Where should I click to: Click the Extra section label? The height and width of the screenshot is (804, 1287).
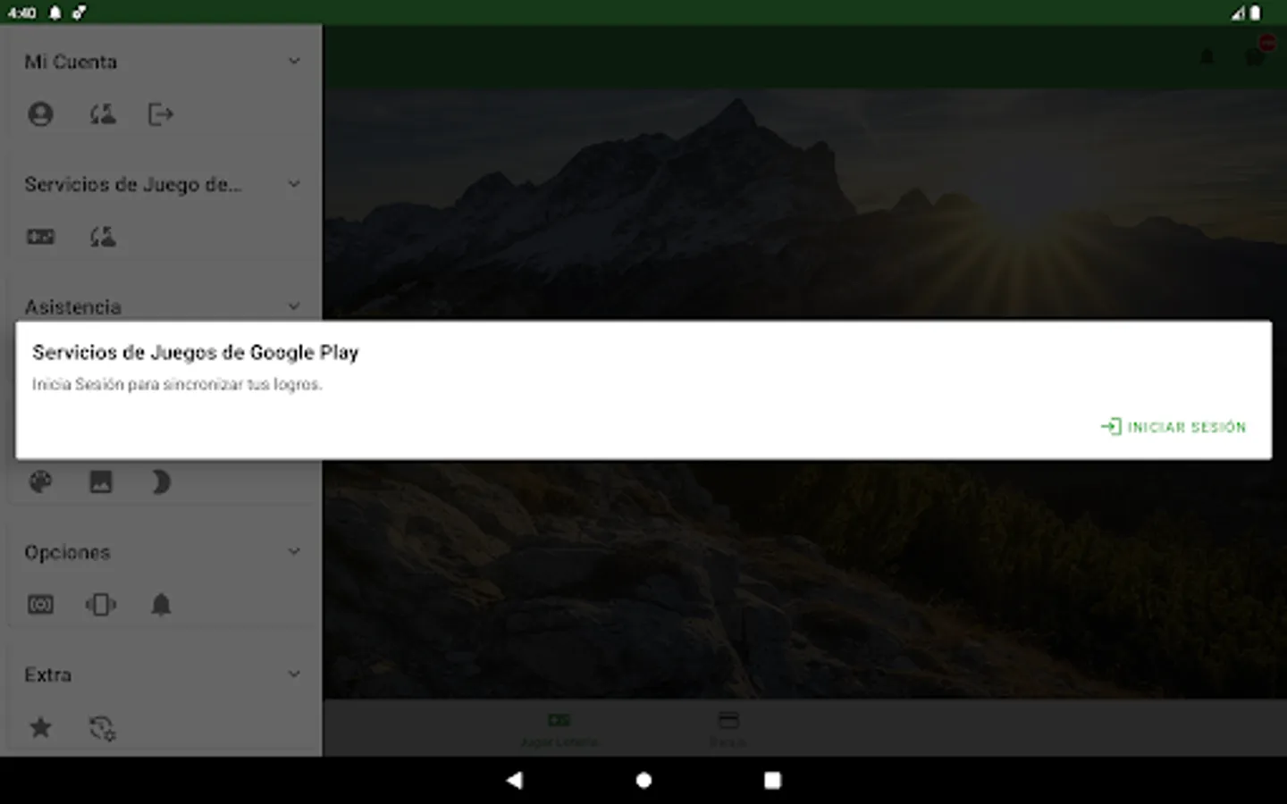tap(47, 674)
